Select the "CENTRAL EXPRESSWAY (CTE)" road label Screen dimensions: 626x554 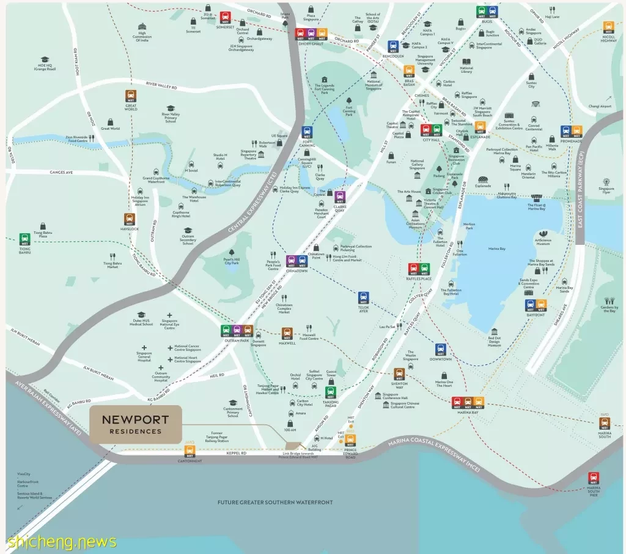pyautogui.click(x=252, y=203)
